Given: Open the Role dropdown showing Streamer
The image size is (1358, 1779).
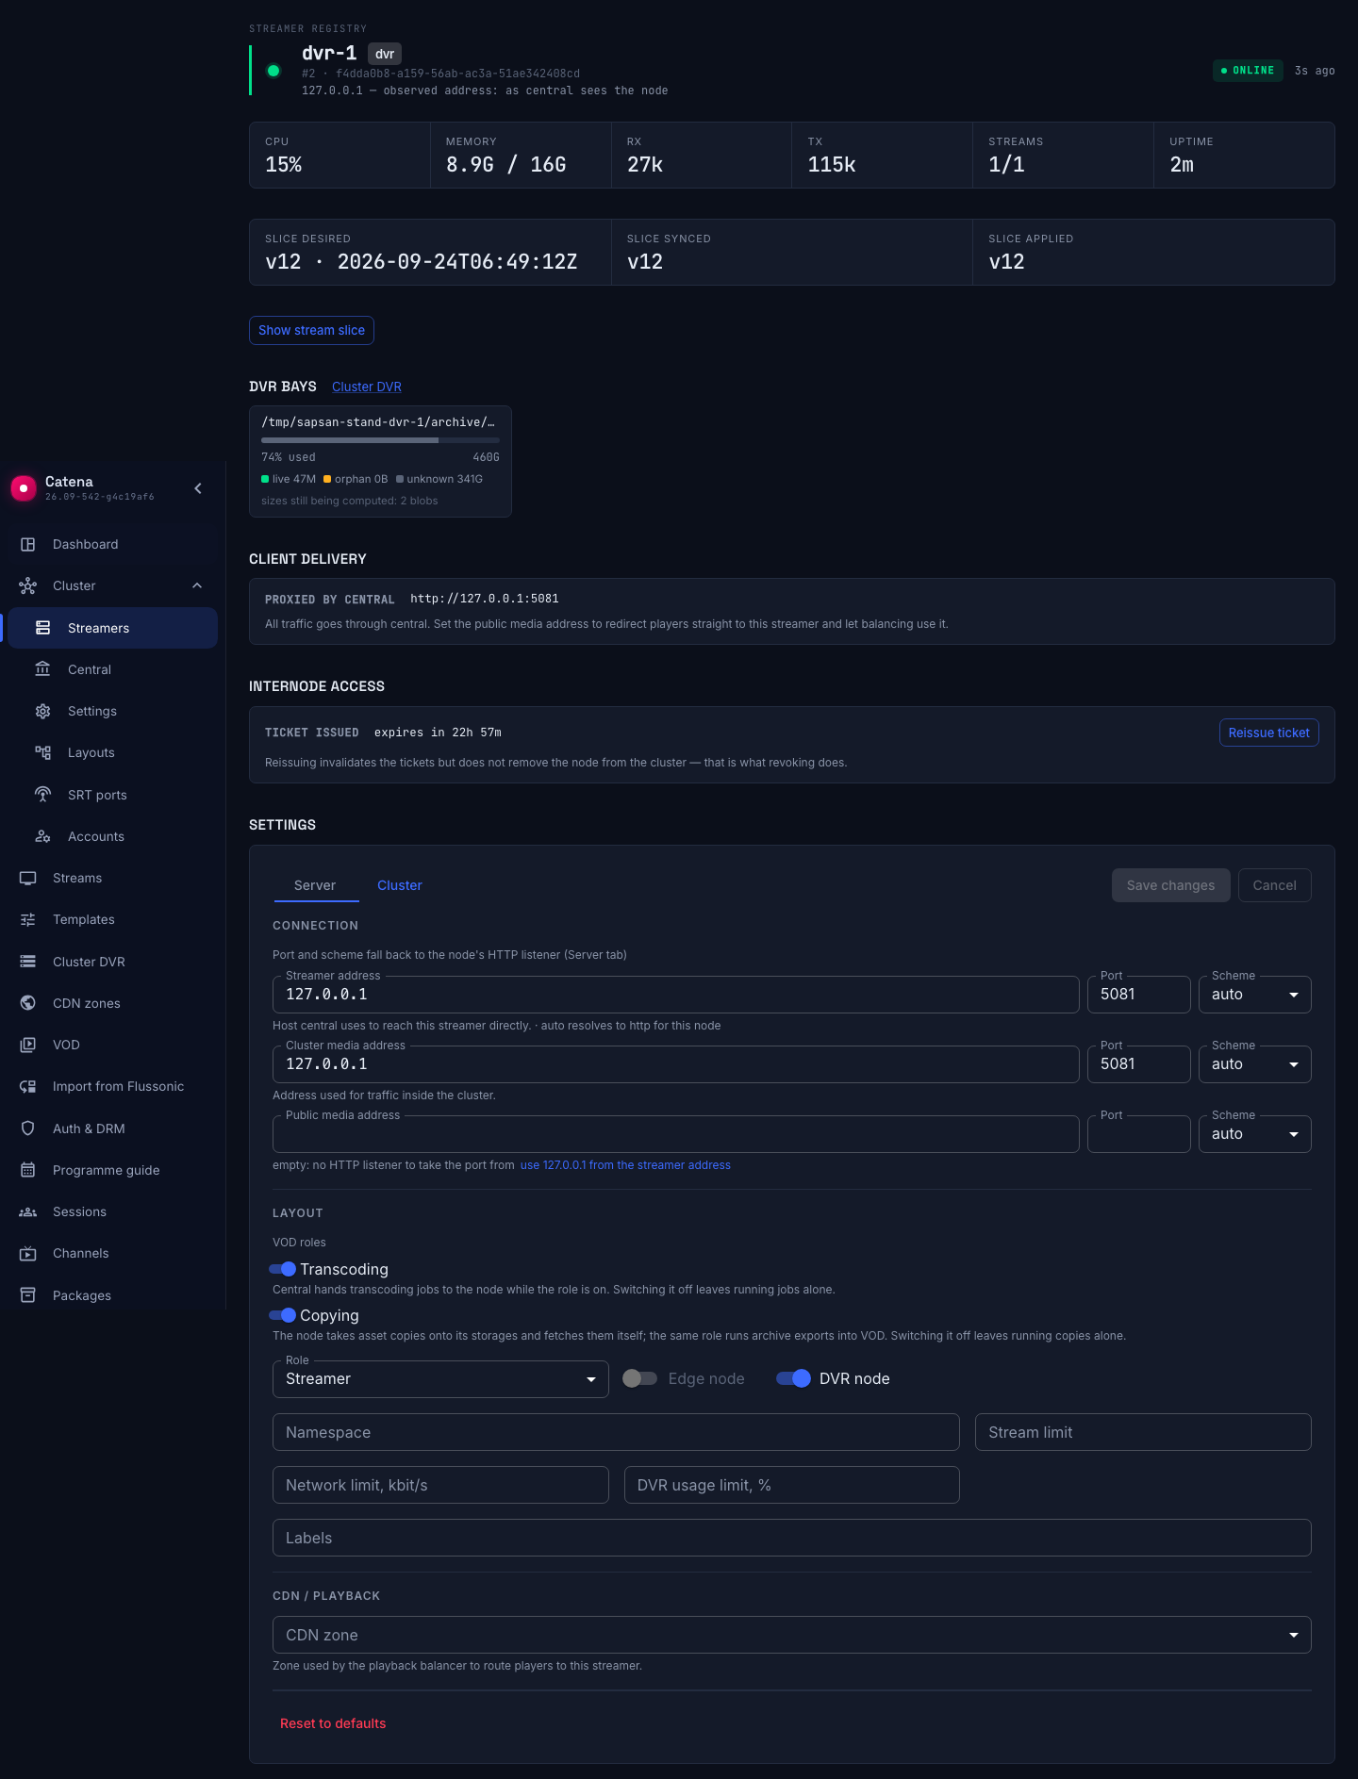Looking at the screenshot, I should 440,1379.
